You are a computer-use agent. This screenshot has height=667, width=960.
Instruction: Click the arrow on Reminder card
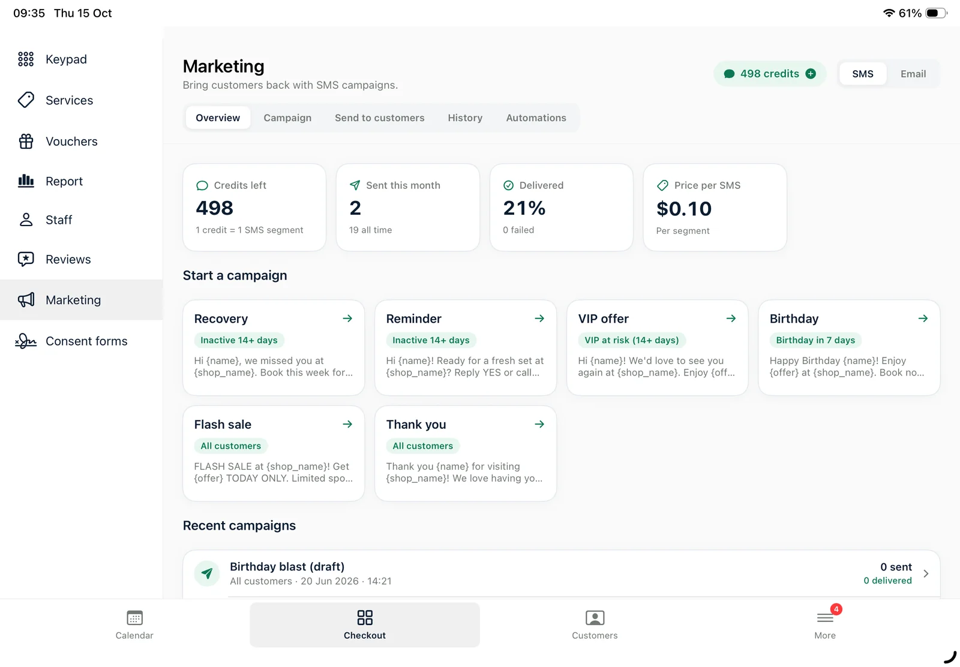pyautogui.click(x=539, y=319)
